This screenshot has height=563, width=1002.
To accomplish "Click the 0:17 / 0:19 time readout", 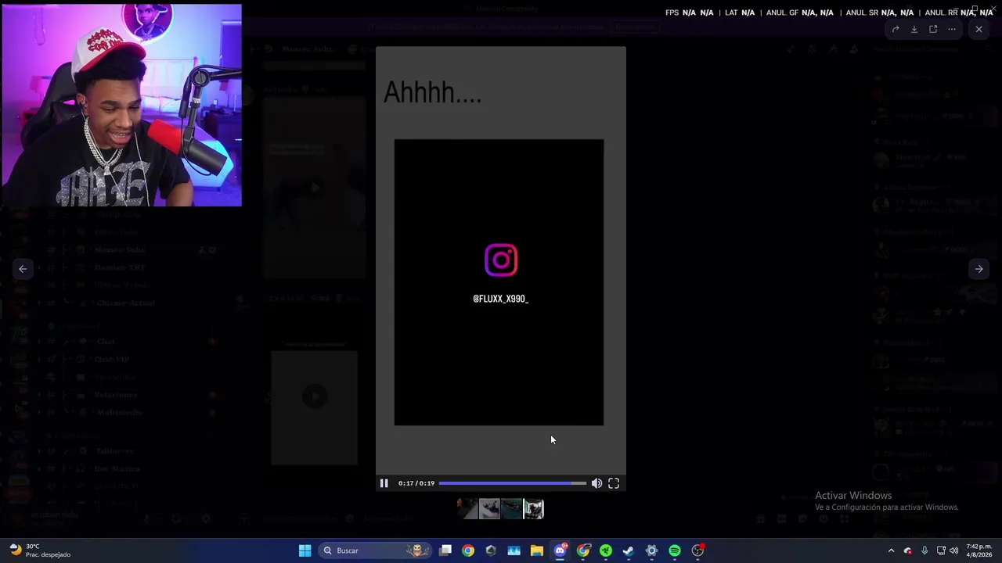I will (416, 483).
